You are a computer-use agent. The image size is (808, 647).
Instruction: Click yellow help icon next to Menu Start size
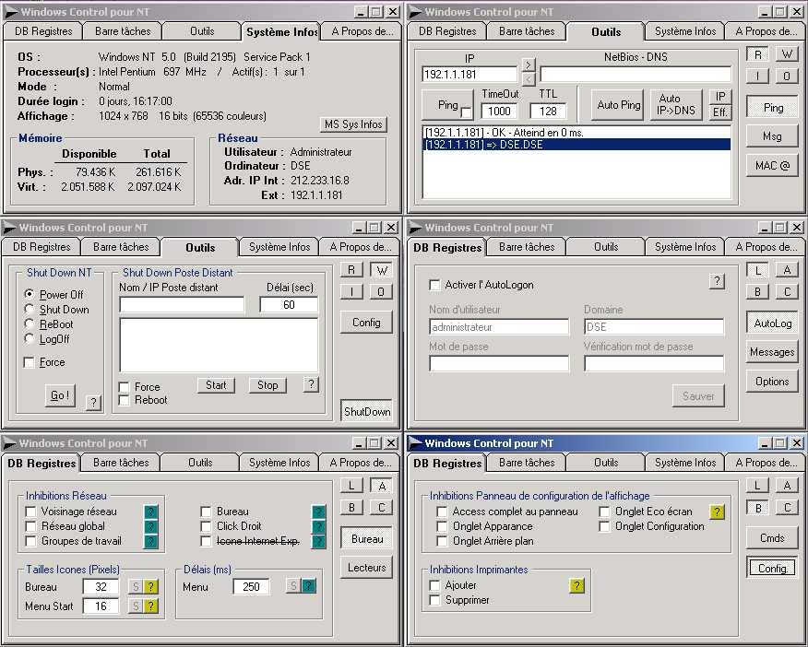click(150, 606)
